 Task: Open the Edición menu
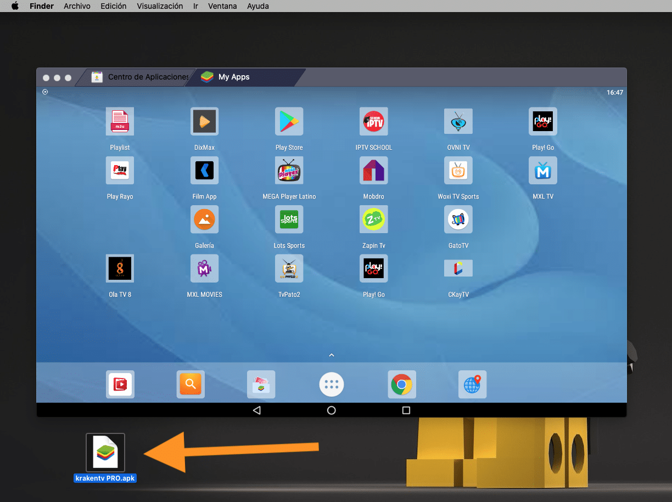point(114,6)
